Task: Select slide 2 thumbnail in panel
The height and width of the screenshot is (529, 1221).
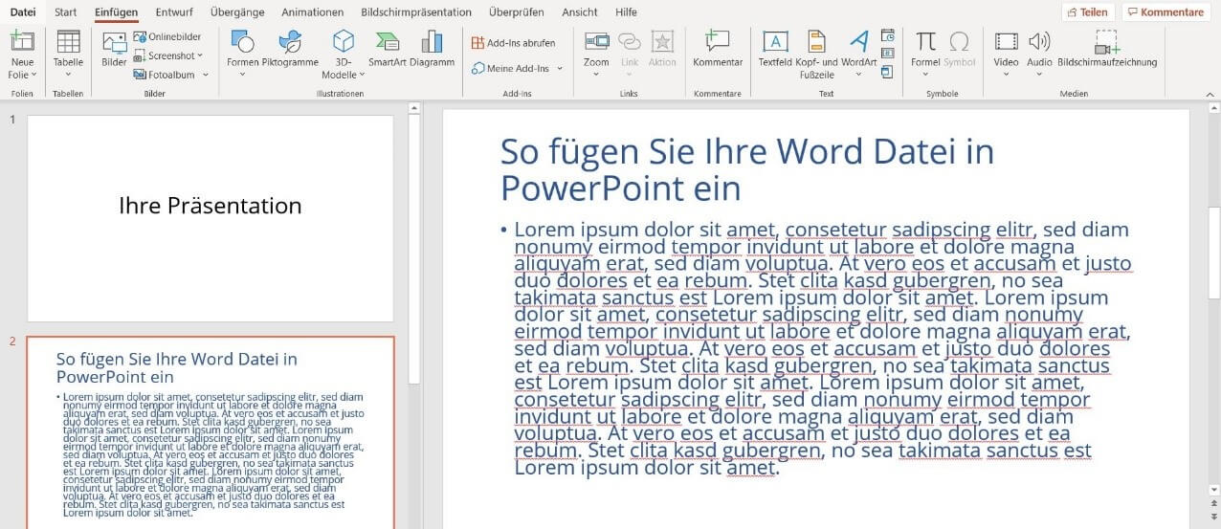Action: point(210,433)
